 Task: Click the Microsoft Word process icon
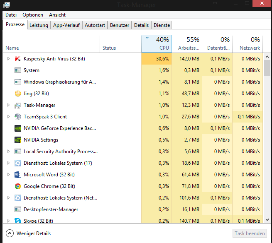pyautogui.click(x=18, y=175)
